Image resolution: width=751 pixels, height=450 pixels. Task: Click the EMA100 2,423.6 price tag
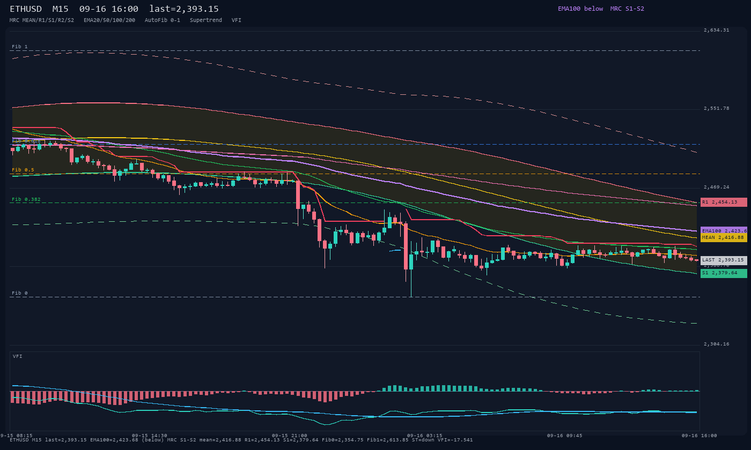pyautogui.click(x=724, y=231)
